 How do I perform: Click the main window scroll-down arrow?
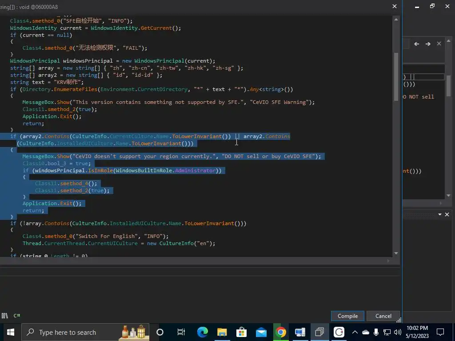(448, 195)
